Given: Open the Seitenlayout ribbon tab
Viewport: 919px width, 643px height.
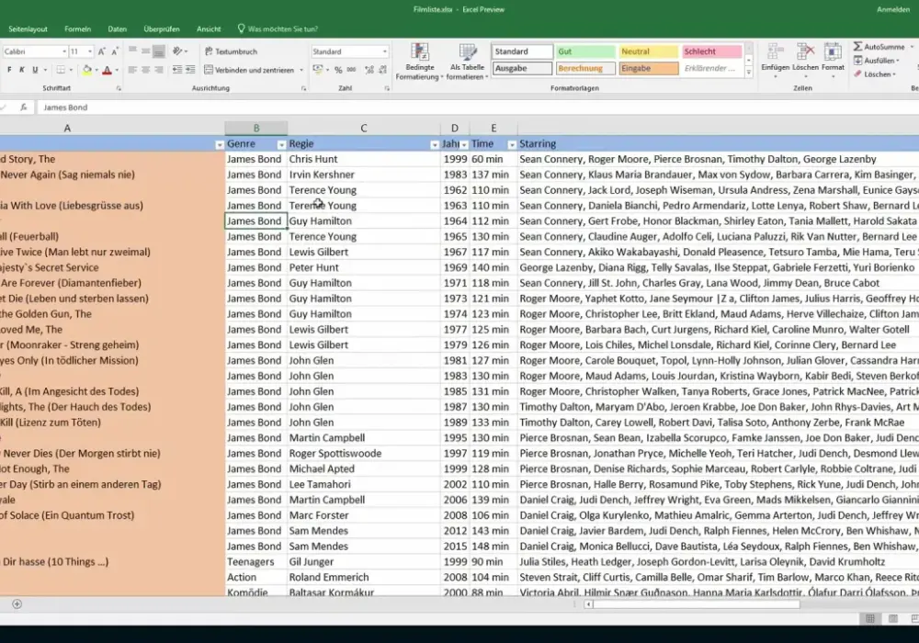Looking at the screenshot, I should pyautogui.click(x=28, y=28).
